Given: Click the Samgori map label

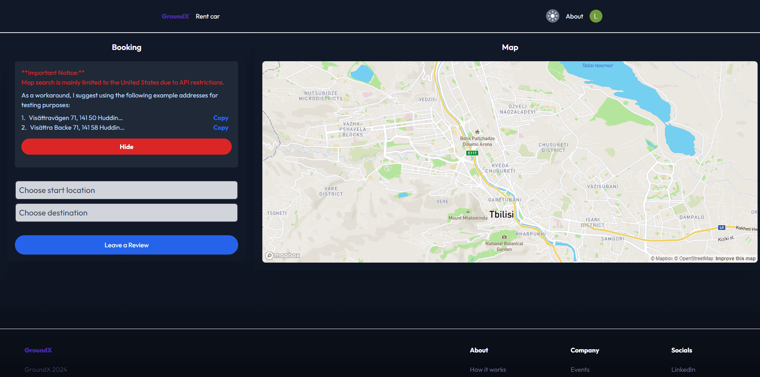Looking at the screenshot, I should [613, 239].
